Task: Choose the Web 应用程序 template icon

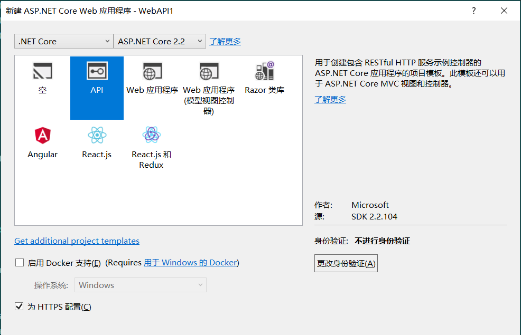Action: [x=153, y=71]
